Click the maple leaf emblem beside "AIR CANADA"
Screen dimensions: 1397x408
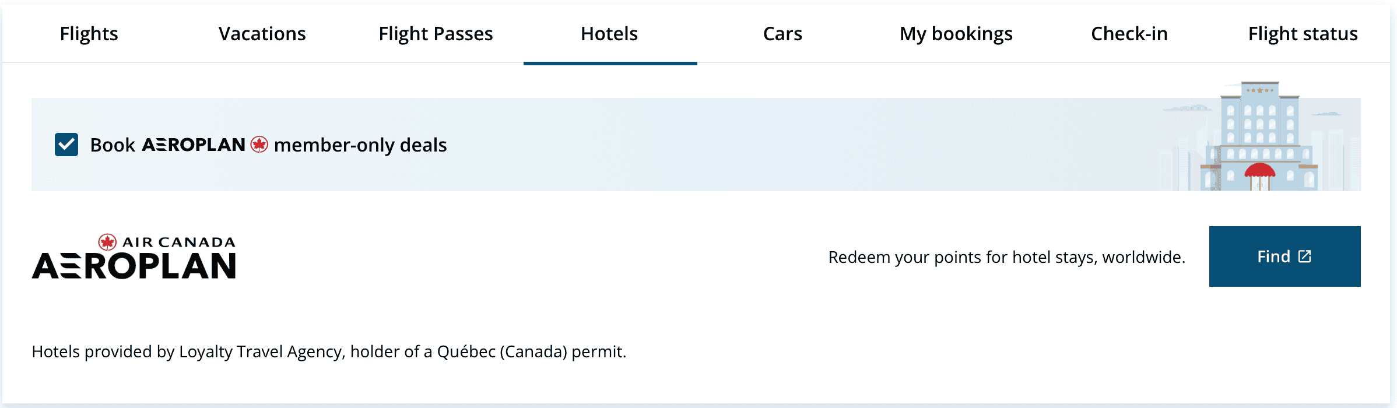107,242
